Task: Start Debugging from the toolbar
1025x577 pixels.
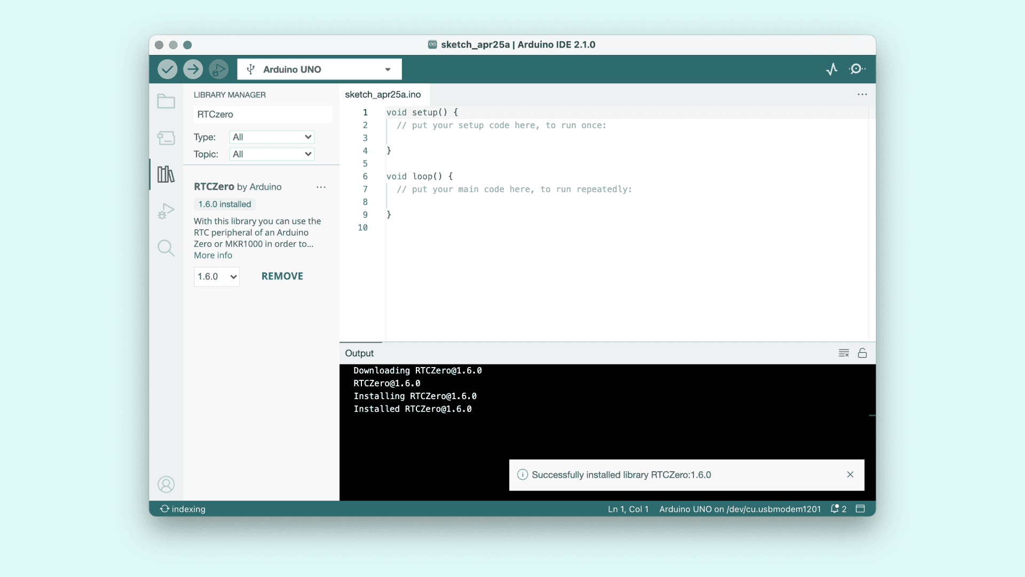Action: [x=218, y=69]
